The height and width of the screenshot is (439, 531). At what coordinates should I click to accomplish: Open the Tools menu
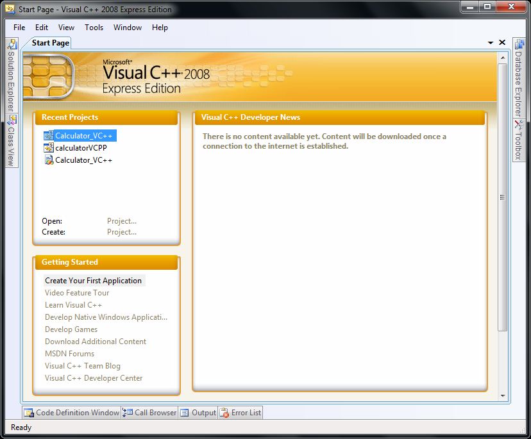click(x=94, y=28)
